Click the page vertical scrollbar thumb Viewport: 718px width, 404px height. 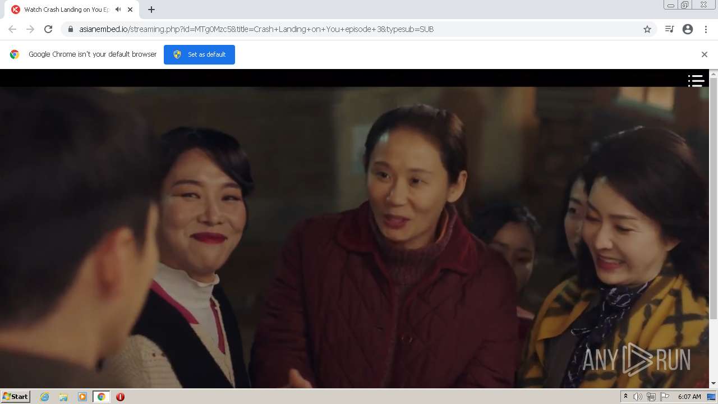point(714,199)
